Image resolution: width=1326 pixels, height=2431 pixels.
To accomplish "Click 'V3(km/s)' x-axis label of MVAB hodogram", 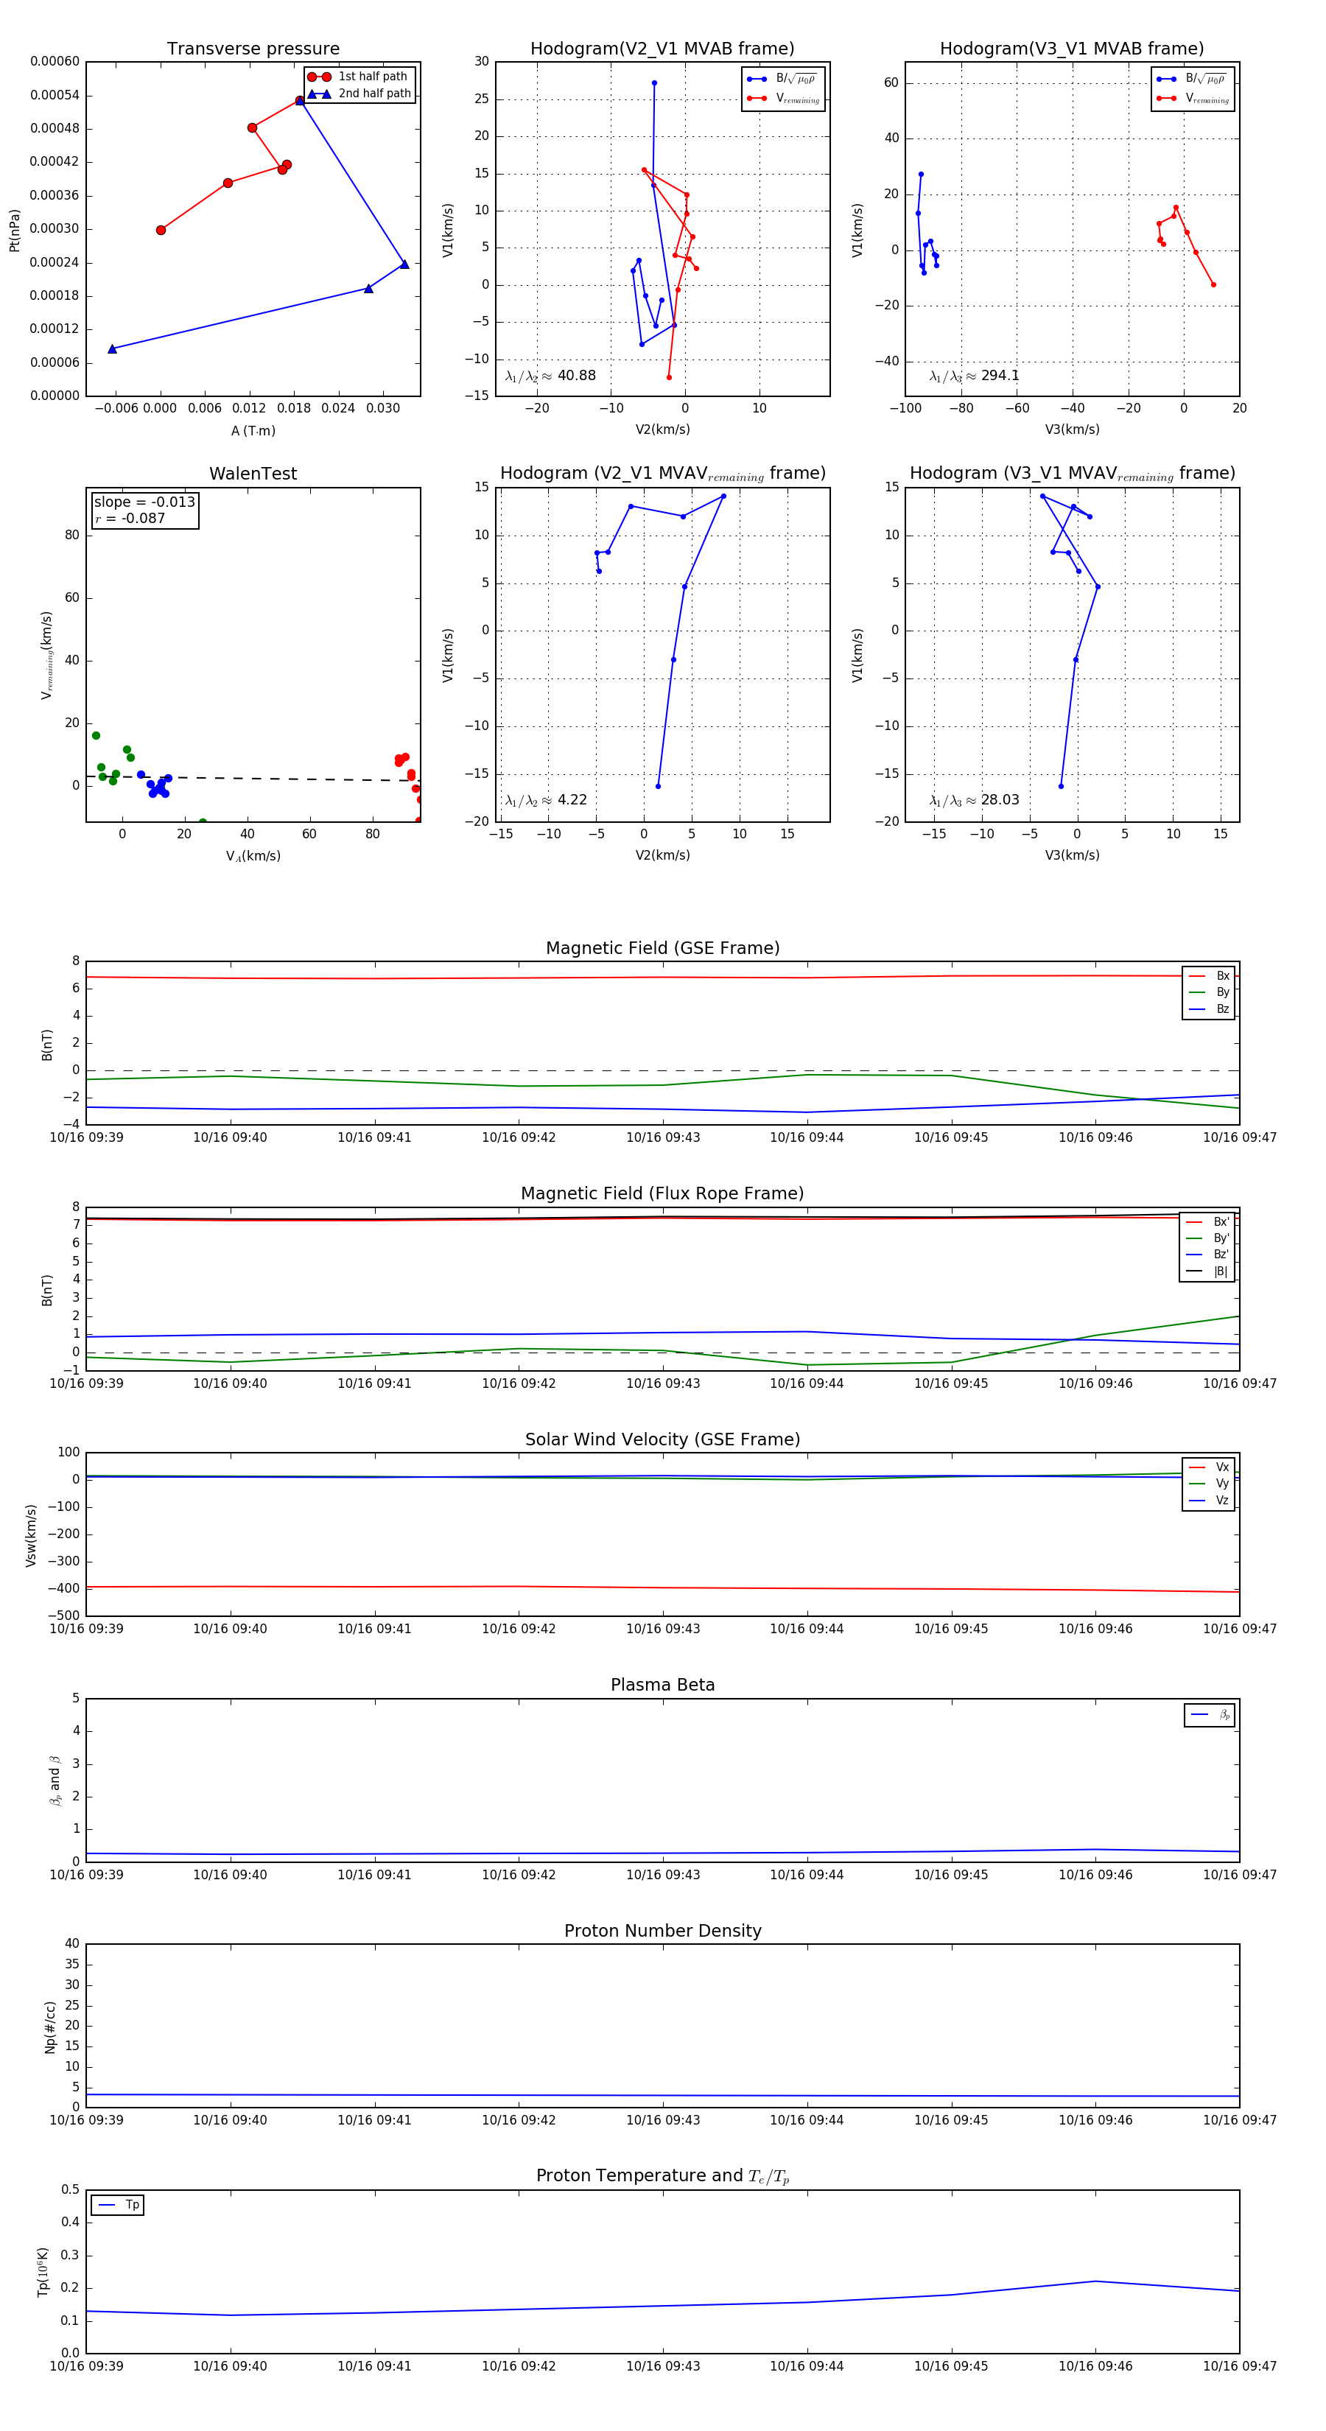I will coord(1072,430).
